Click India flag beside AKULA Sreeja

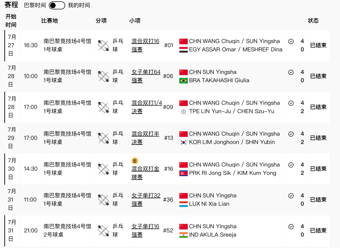184,235
